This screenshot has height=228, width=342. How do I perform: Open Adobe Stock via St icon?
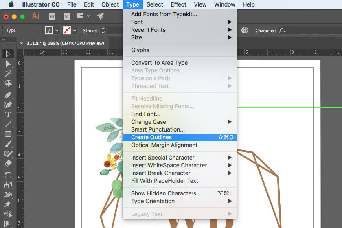(66, 16)
